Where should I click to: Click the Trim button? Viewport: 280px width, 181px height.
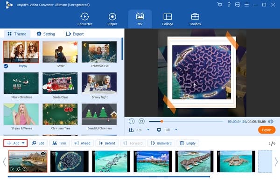[x=59, y=143]
